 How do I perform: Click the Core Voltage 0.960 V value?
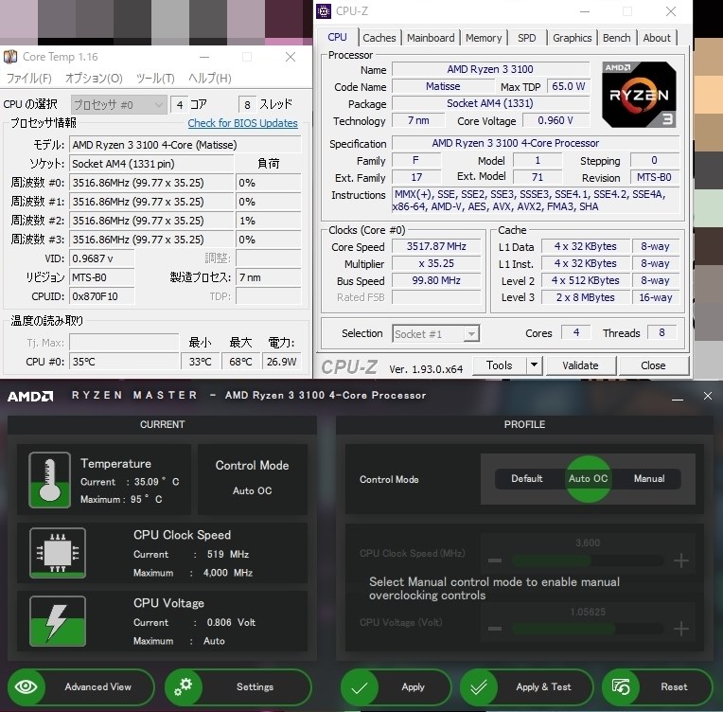coord(555,121)
